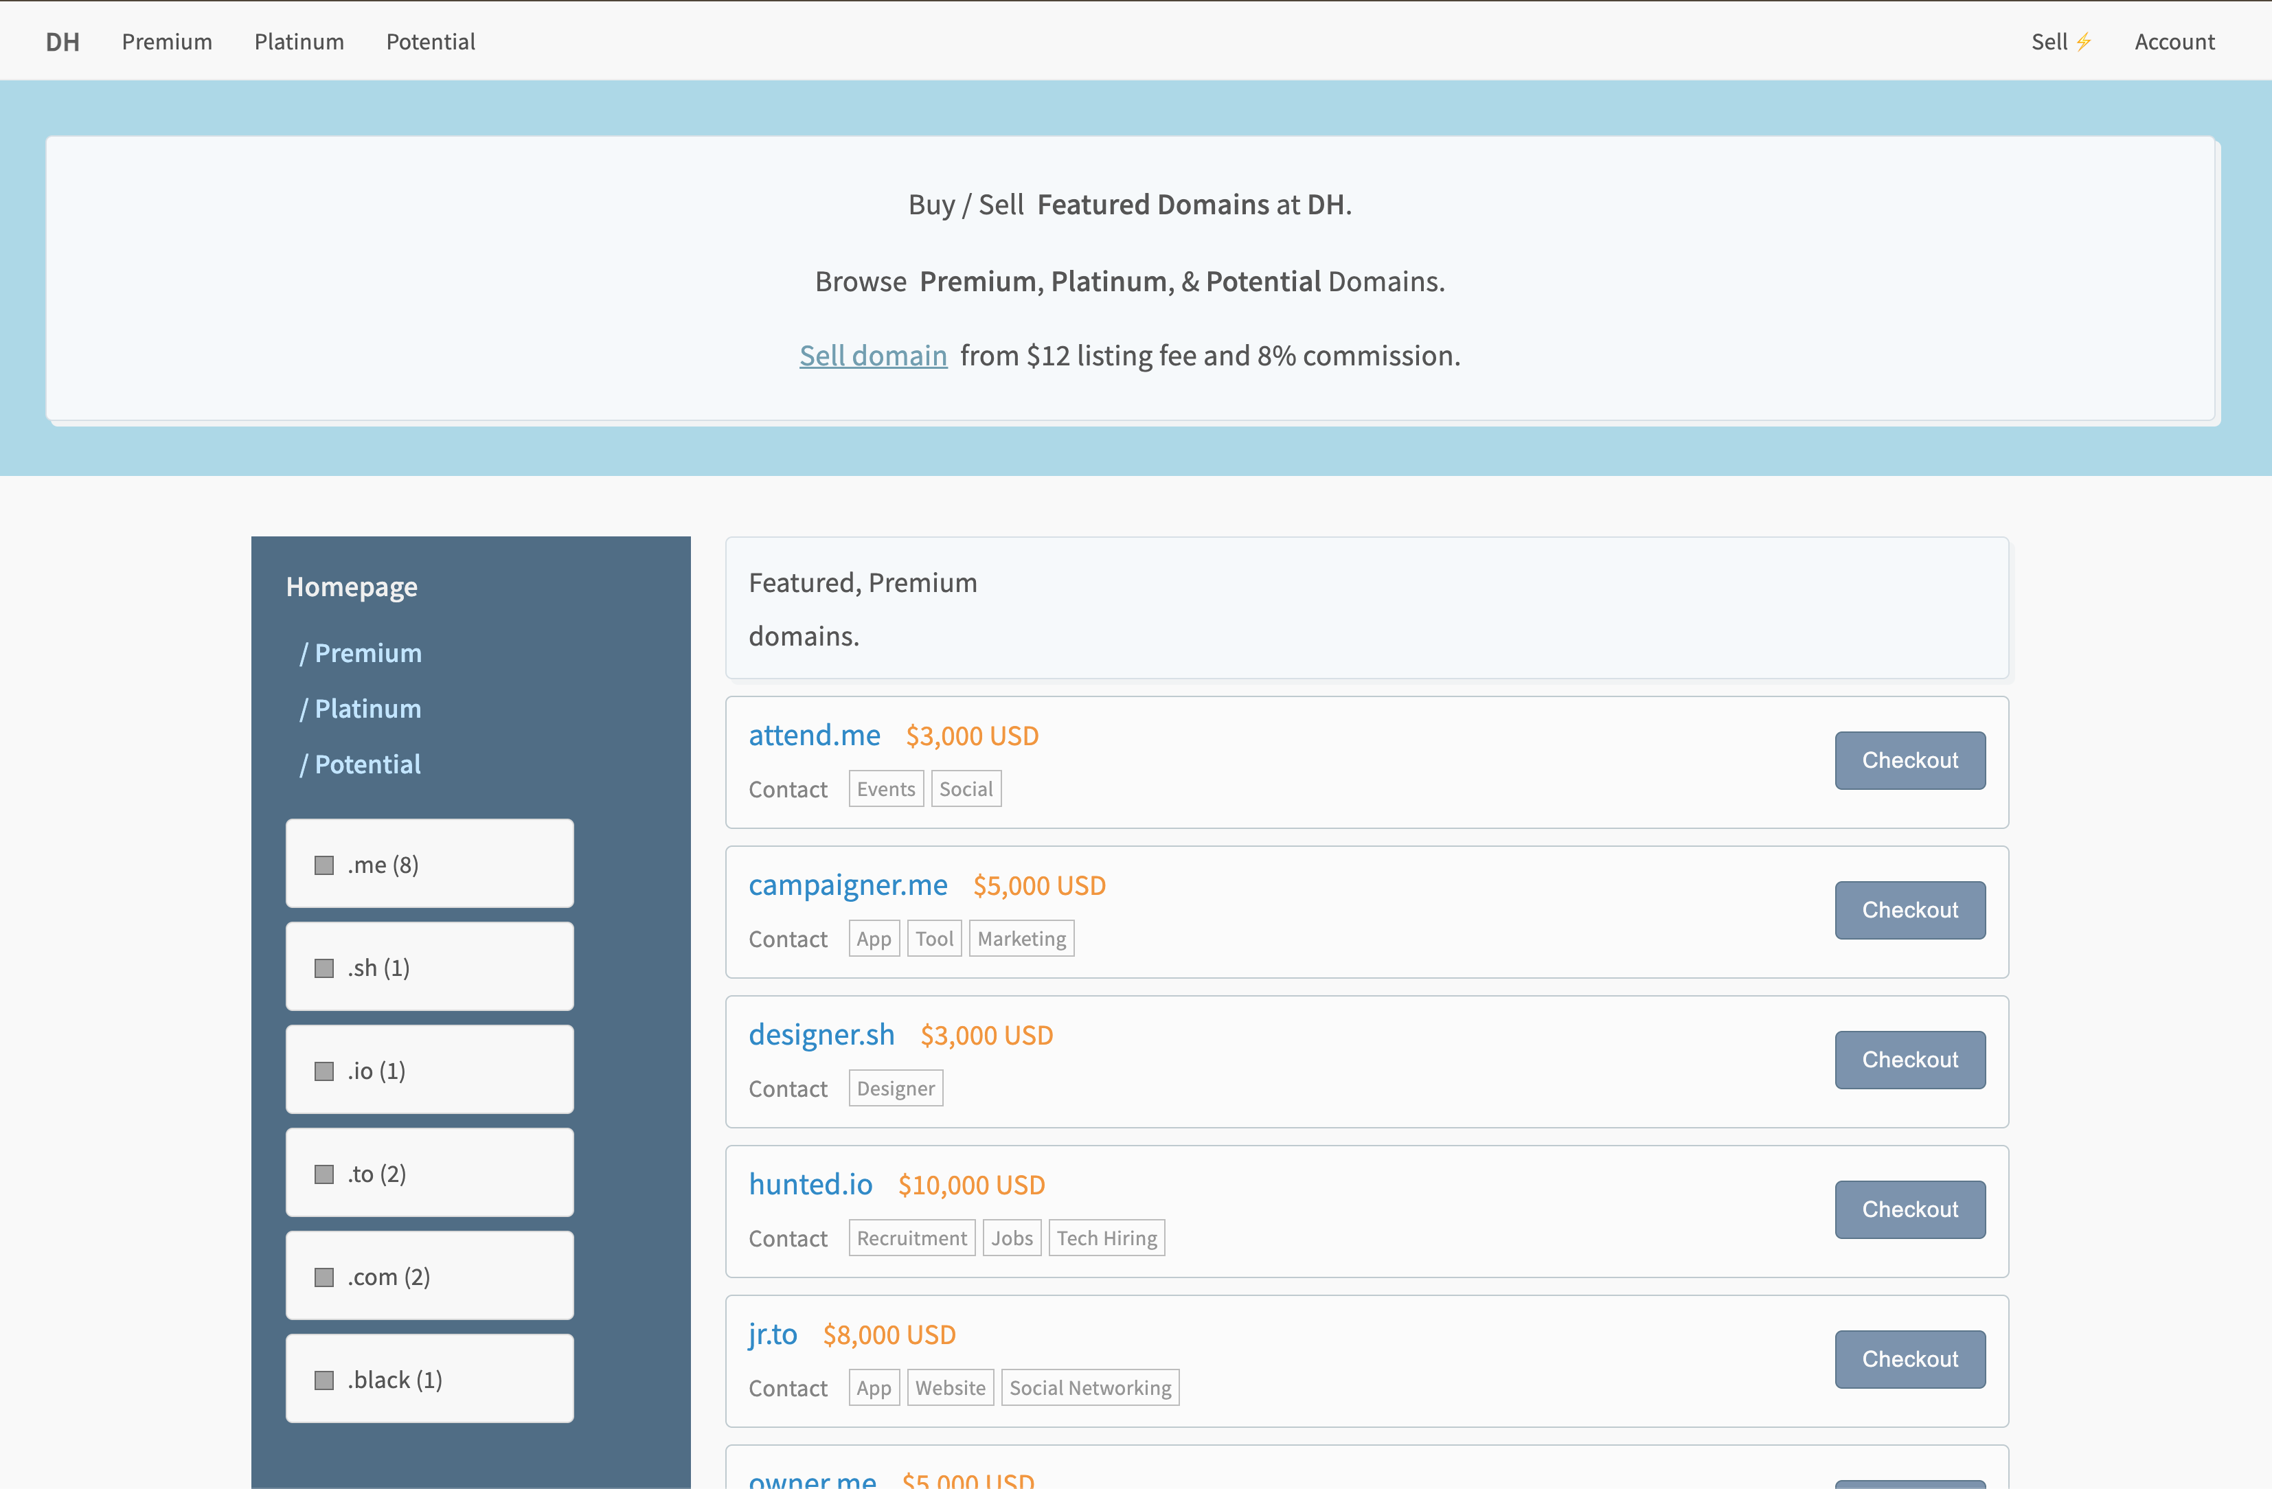Check the .black extension checkbox
This screenshot has width=2272, height=1489.
[x=325, y=1379]
